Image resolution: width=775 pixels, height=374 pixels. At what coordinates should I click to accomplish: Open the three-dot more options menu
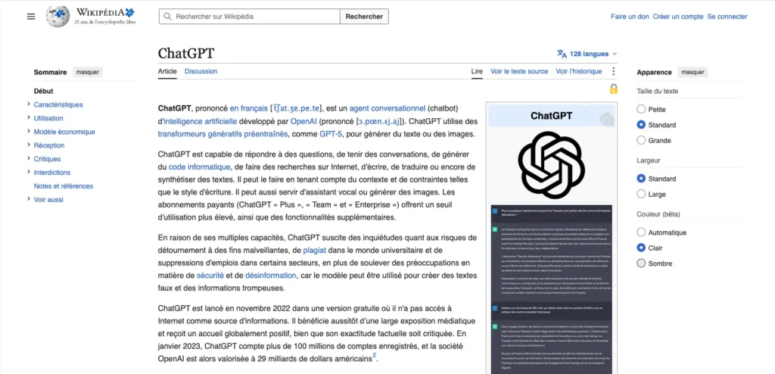tap(613, 71)
